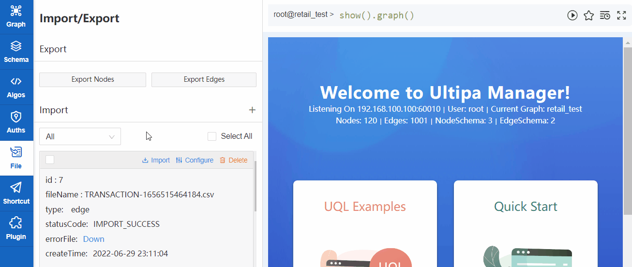The image size is (632, 267).
Task: Add a new import with plus icon
Action: click(x=252, y=110)
